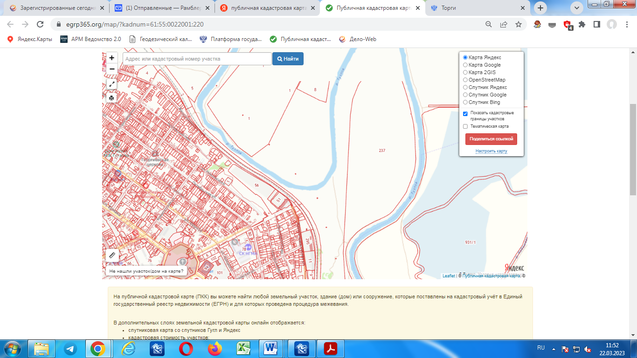This screenshot has height=358, width=637.
Task: Uncheck Показать кадастровые границы участков
Action: 465,113
